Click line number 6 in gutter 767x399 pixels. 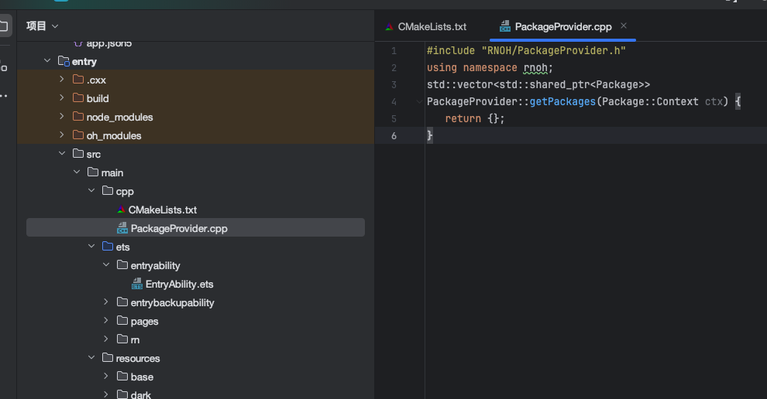[x=394, y=136]
